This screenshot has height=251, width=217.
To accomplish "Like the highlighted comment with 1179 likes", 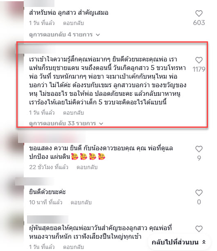I will point(199,60).
